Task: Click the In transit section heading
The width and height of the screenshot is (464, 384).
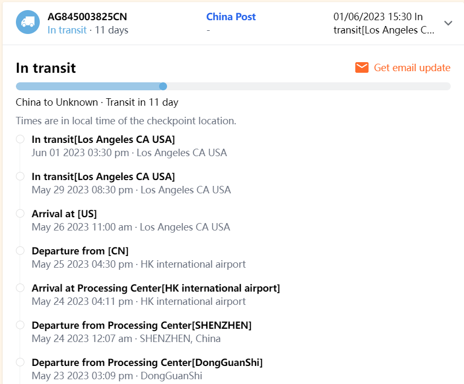Action: [x=46, y=67]
